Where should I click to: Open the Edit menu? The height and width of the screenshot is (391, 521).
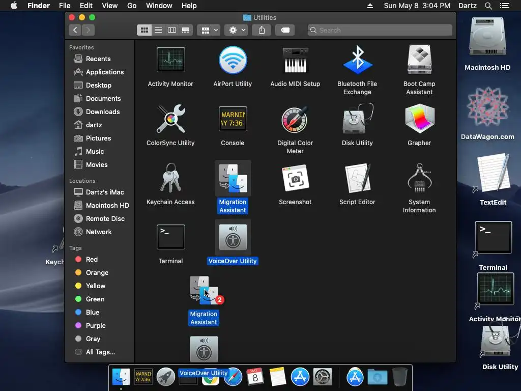pos(86,6)
